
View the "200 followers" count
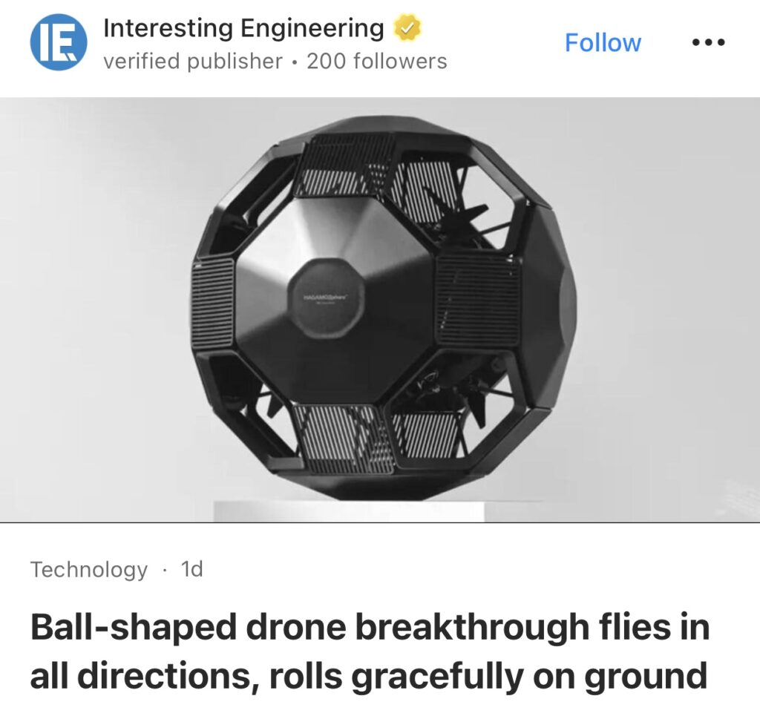tap(376, 62)
